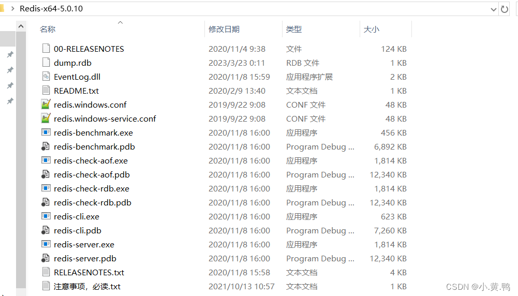518x296 pixels.
Task: Click the Redis-x64-5.0.10 breadcrumb in address bar
Action: click(x=51, y=9)
